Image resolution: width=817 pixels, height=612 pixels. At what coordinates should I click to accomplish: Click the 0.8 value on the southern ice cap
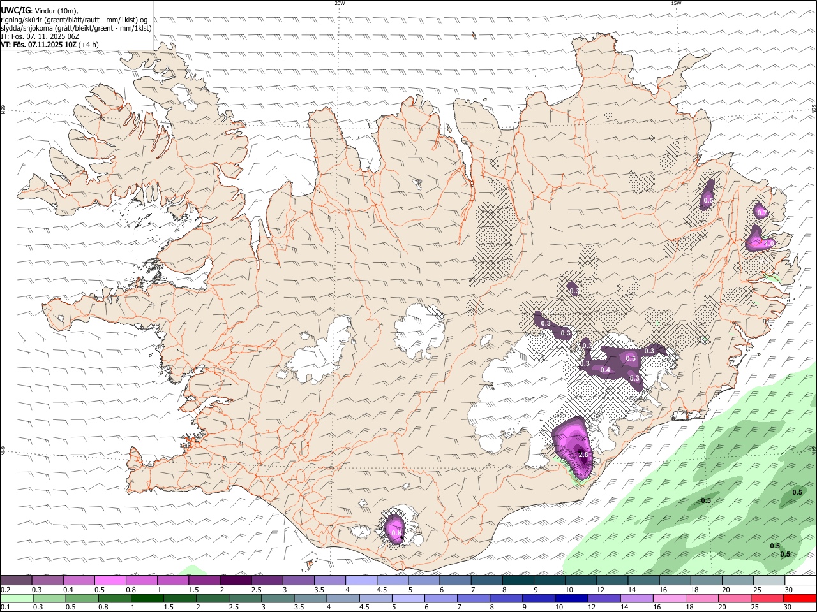(396, 534)
